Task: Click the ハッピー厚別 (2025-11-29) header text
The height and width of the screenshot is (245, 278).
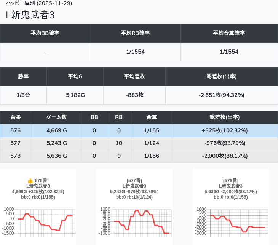Action: pos(39,3)
